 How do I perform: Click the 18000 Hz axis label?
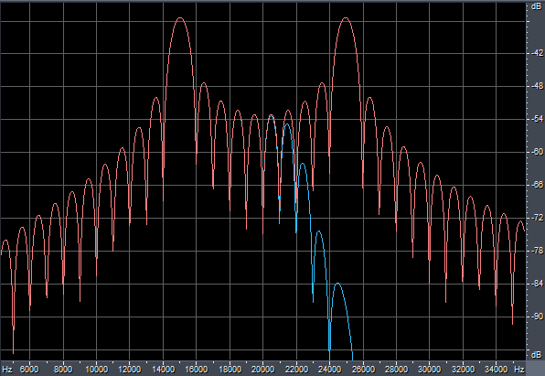[230, 369]
